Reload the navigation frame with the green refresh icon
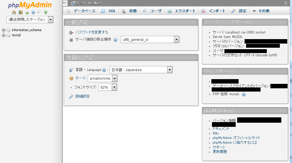292x163 pixels. [46, 12]
